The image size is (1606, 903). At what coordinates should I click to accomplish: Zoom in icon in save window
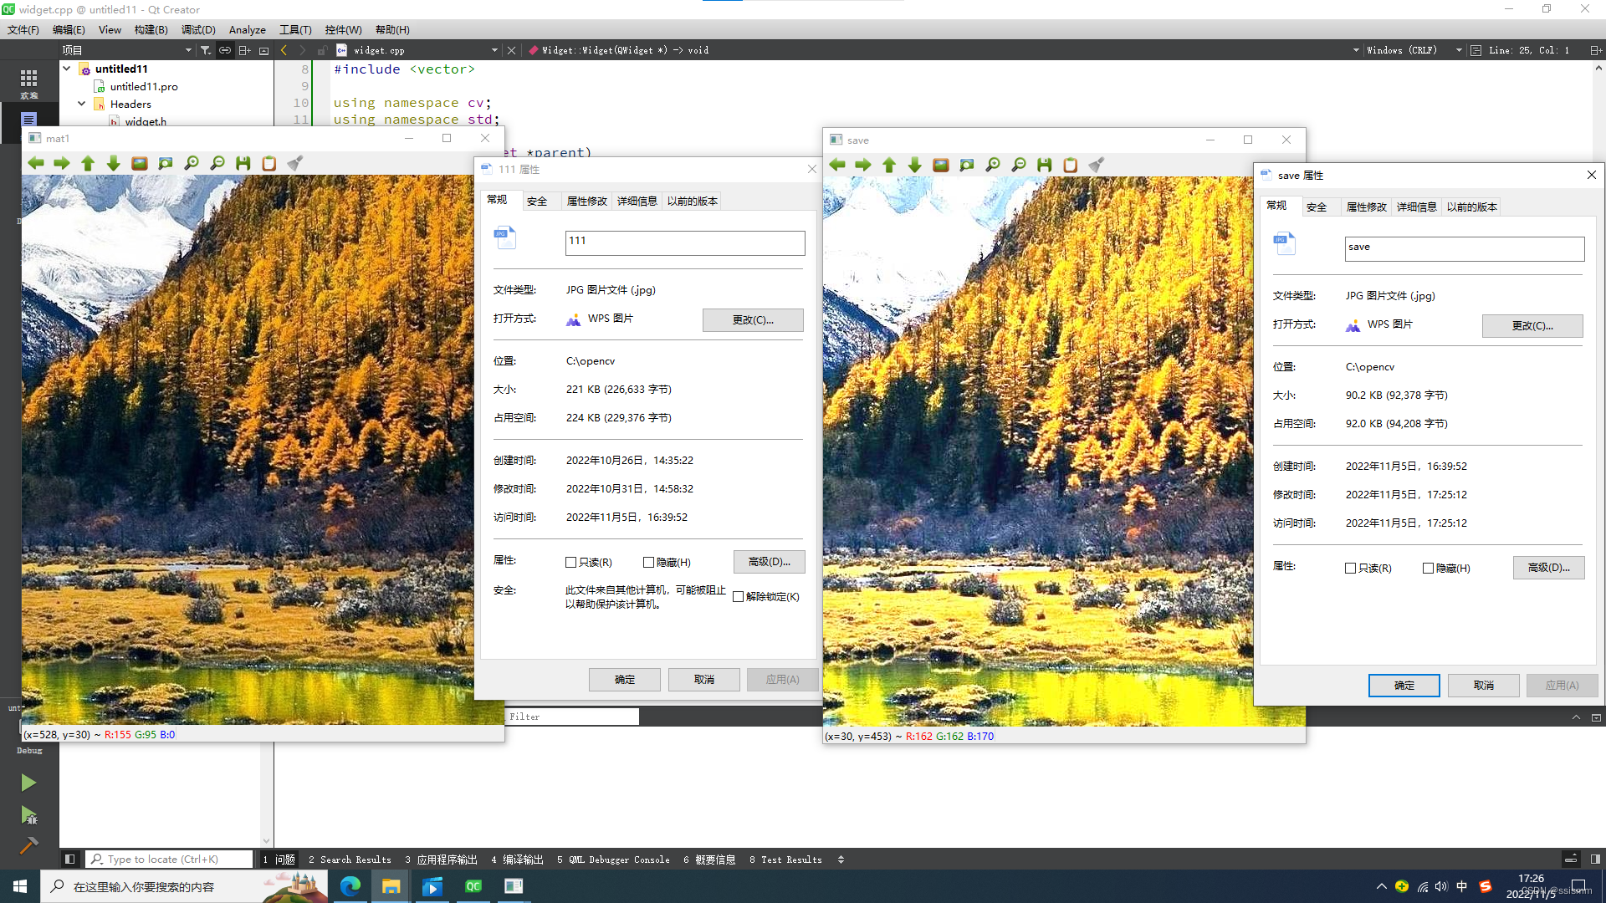tap(993, 165)
